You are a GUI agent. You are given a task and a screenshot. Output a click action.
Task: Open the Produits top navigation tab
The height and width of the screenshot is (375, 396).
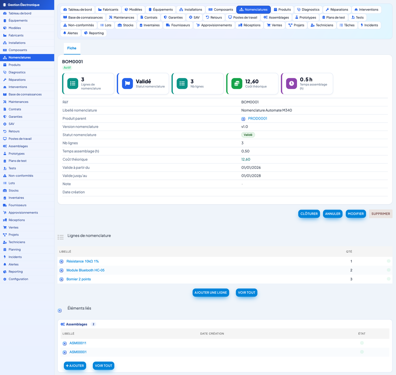point(282,10)
